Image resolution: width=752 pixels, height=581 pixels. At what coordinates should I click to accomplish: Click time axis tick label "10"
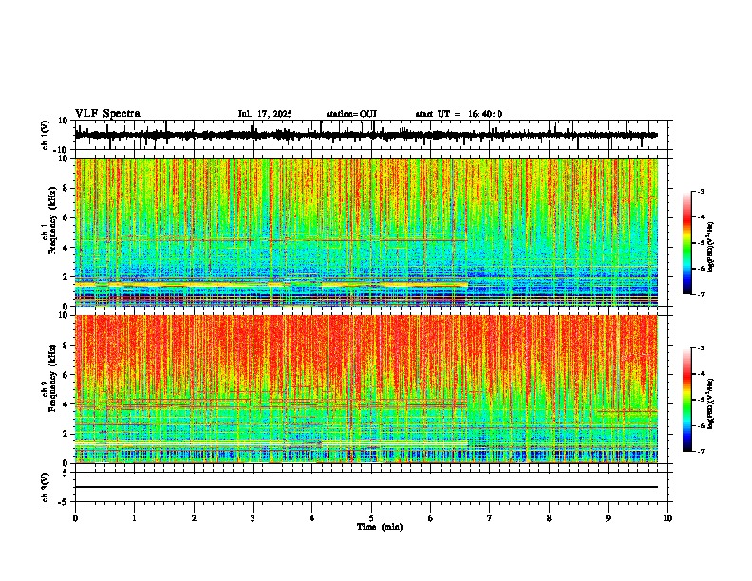[x=667, y=518]
